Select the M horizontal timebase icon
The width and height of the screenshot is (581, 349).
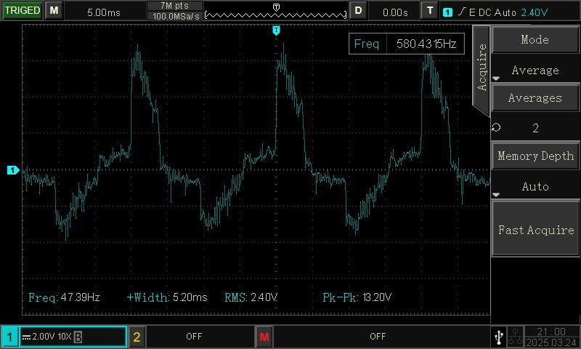pyautogui.click(x=54, y=10)
